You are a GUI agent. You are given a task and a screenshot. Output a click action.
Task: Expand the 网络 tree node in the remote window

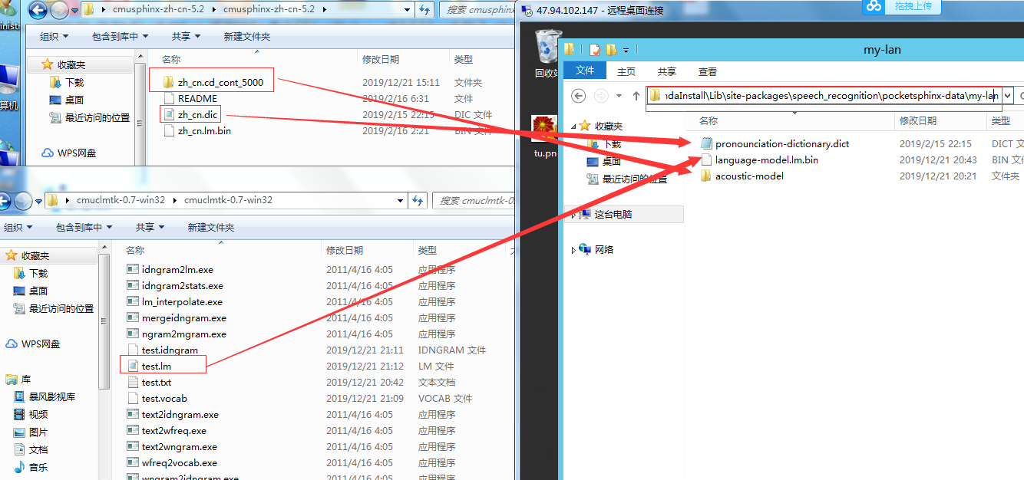pyautogui.click(x=572, y=248)
